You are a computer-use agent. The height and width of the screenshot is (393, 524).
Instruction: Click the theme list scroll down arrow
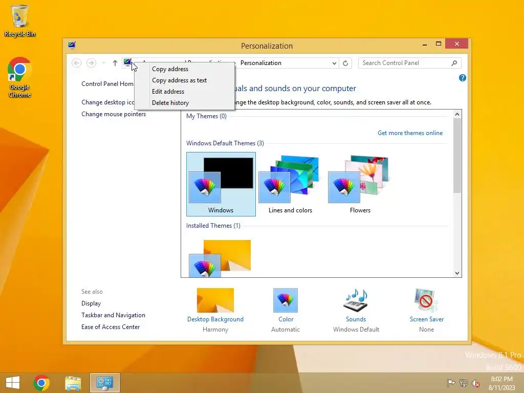(x=457, y=273)
